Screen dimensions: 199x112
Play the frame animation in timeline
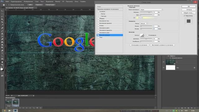[27, 108]
